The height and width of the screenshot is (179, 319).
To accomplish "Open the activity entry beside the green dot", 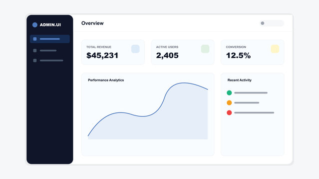I will coord(251,92).
